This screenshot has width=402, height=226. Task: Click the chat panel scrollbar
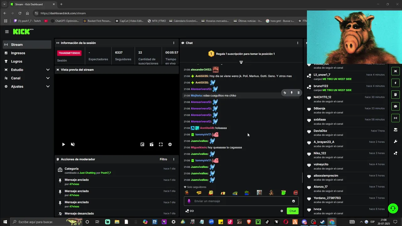[302, 178]
